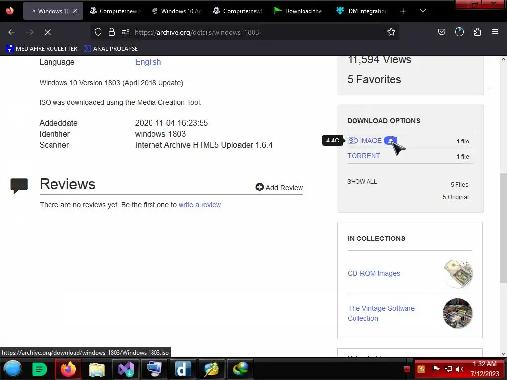Open the green notes app in taskbar

tap(40, 369)
